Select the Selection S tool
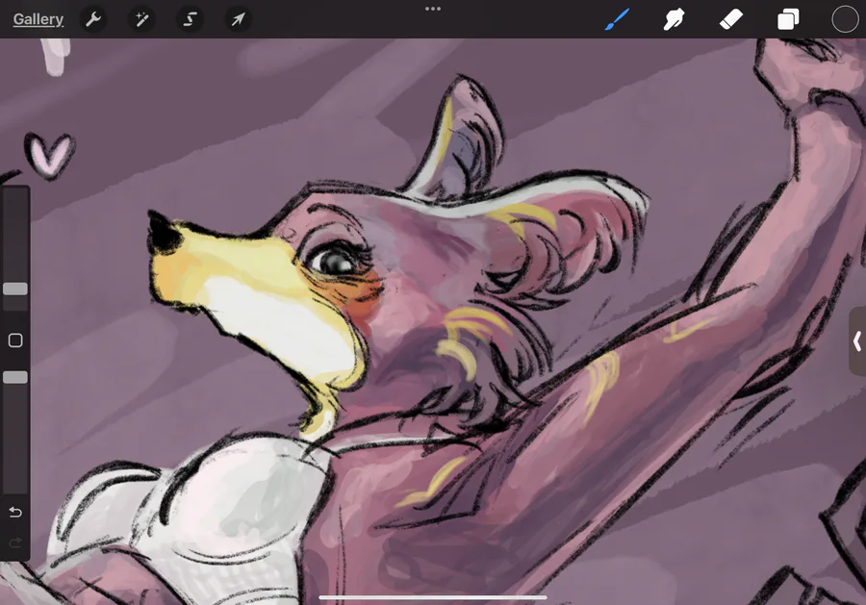Screen dimensions: 866x605 click(x=190, y=20)
